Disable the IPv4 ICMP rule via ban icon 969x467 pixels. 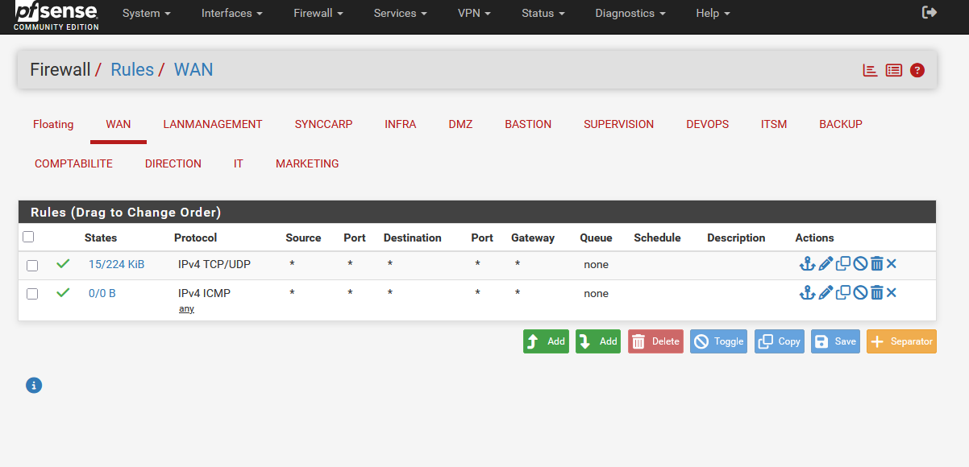(x=860, y=293)
